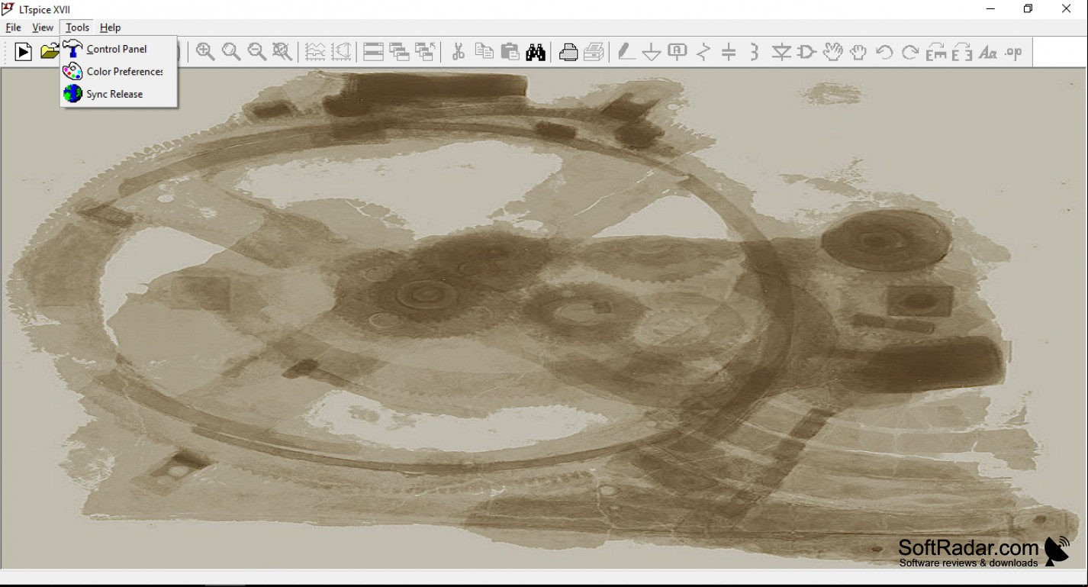Select the Place Ground symbol tool
This screenshot has height=587, width=1088.
click(x=652, y=52)
